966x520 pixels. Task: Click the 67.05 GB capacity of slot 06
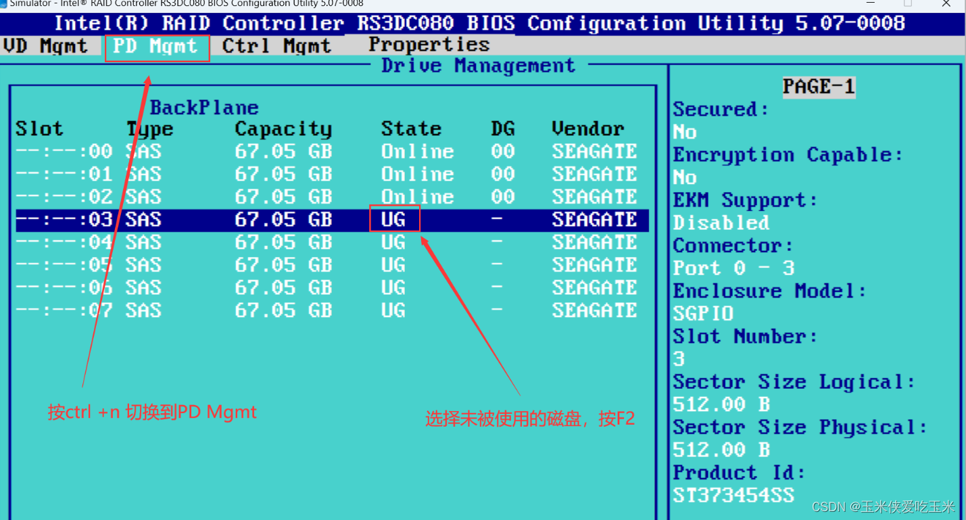coord(283,287)
